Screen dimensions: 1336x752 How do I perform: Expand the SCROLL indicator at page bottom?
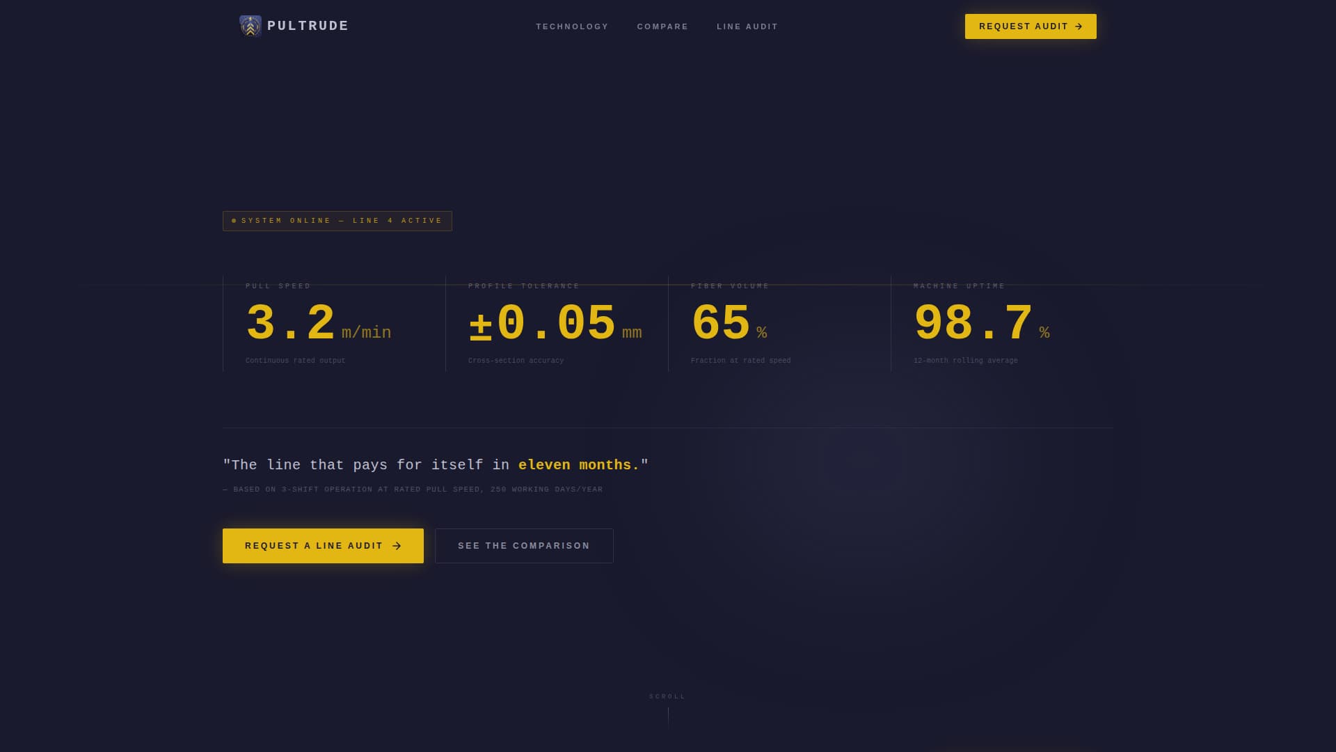click(667, 696)
